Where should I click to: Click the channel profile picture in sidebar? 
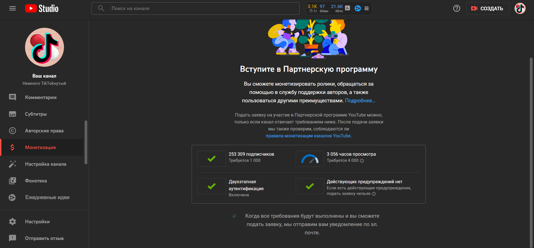click(44, 47)
